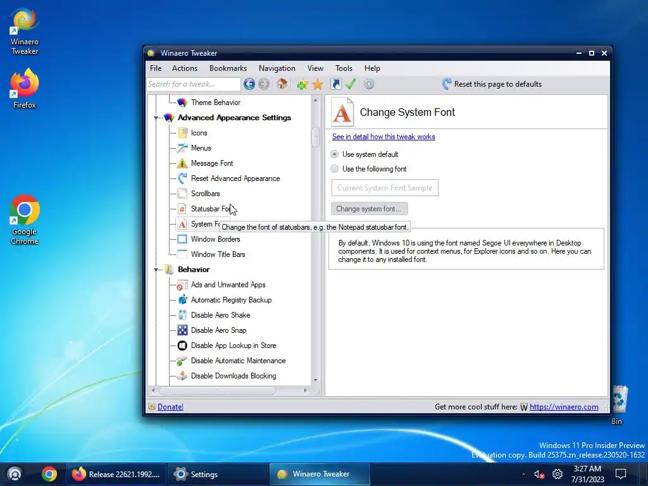Click the green checkmark toolbar icon
Viewport: 648px width, 486px height.
coord(351,84)
